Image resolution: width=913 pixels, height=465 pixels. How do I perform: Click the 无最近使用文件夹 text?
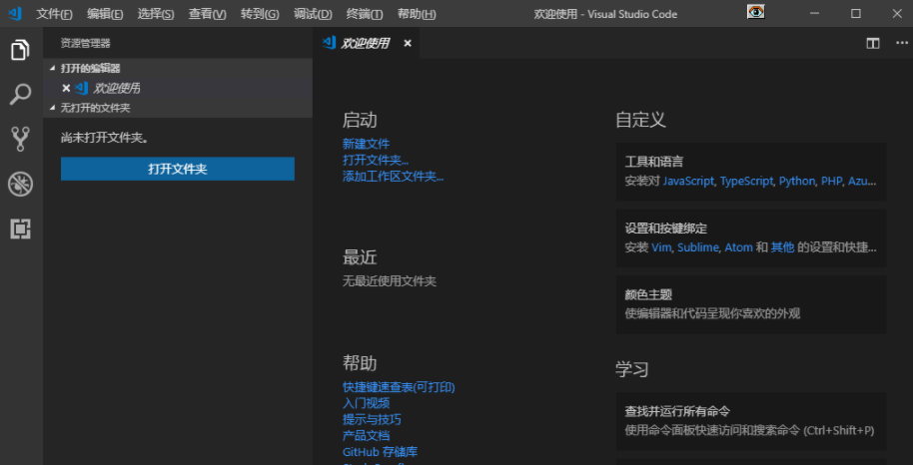390,281
